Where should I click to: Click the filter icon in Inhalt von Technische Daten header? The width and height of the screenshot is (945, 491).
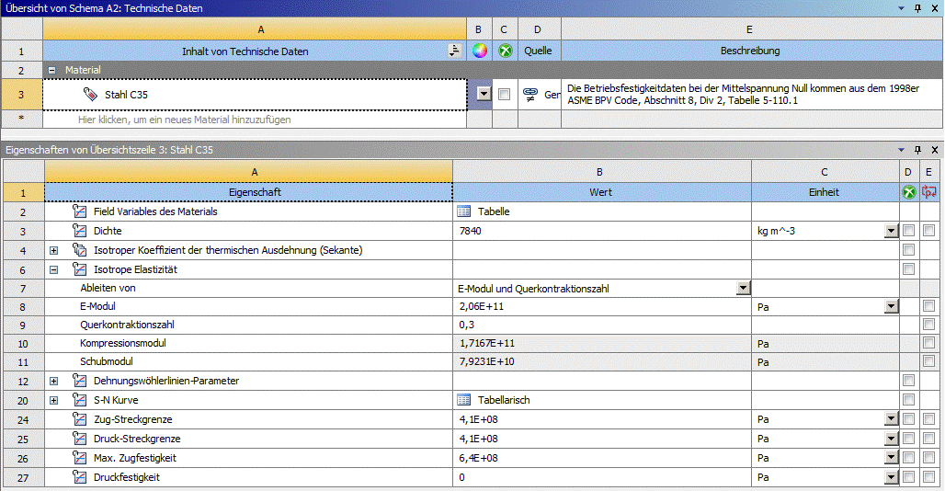(x=453, y=51)
